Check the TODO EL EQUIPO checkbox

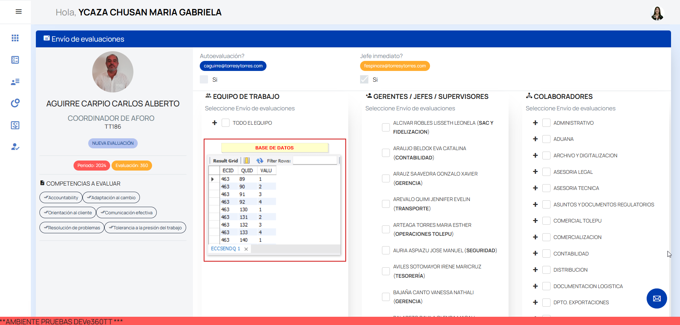coord(226,123)
